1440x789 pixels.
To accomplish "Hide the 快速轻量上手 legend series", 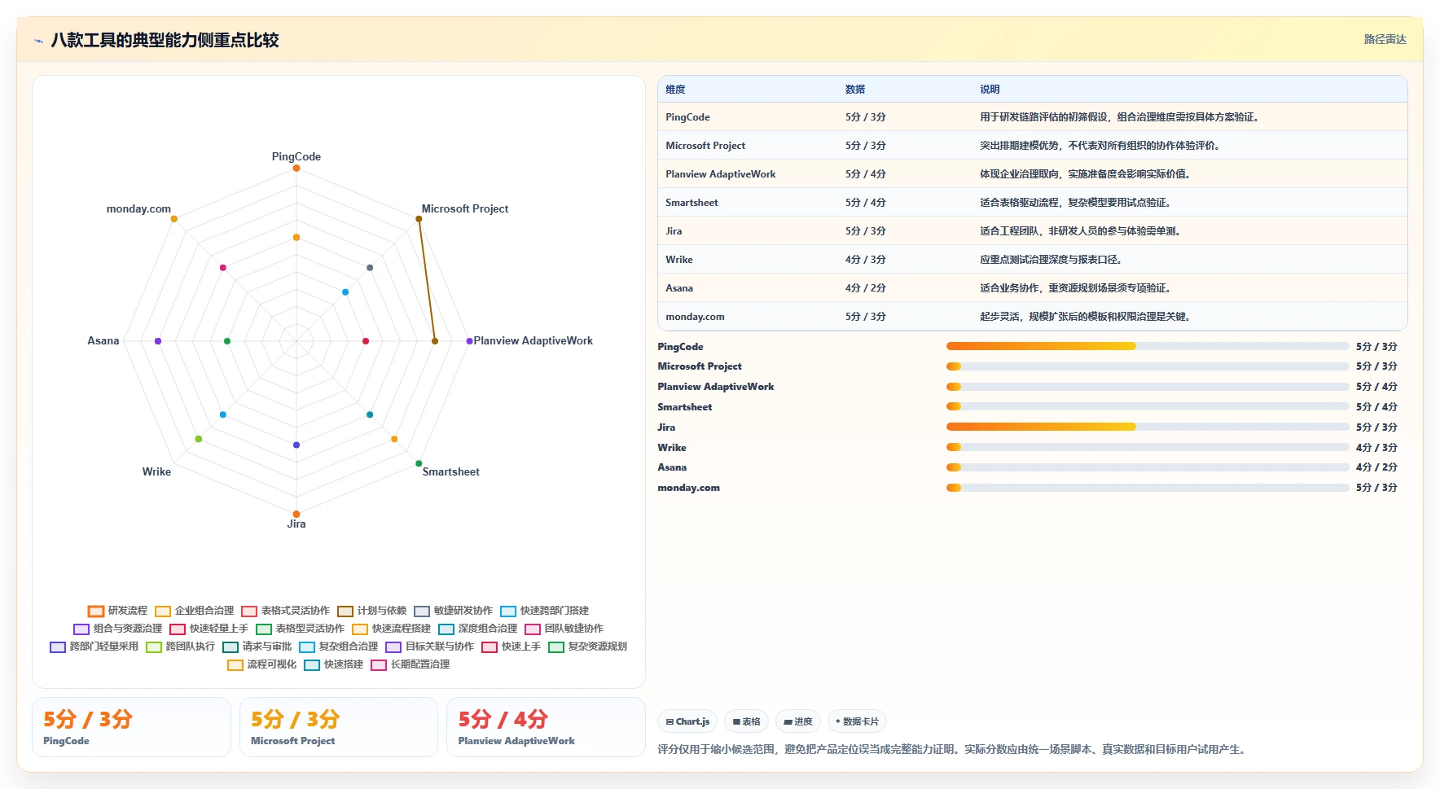I will click(209, 629).
